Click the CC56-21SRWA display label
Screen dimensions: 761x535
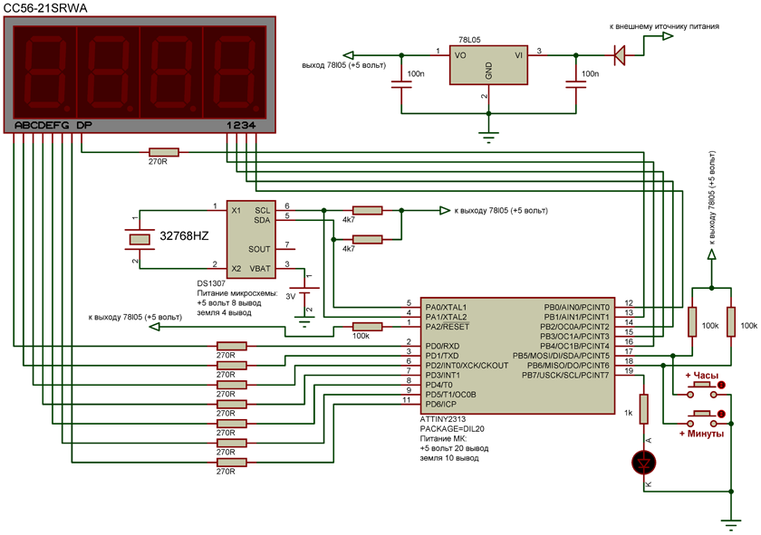coord(45,8)
